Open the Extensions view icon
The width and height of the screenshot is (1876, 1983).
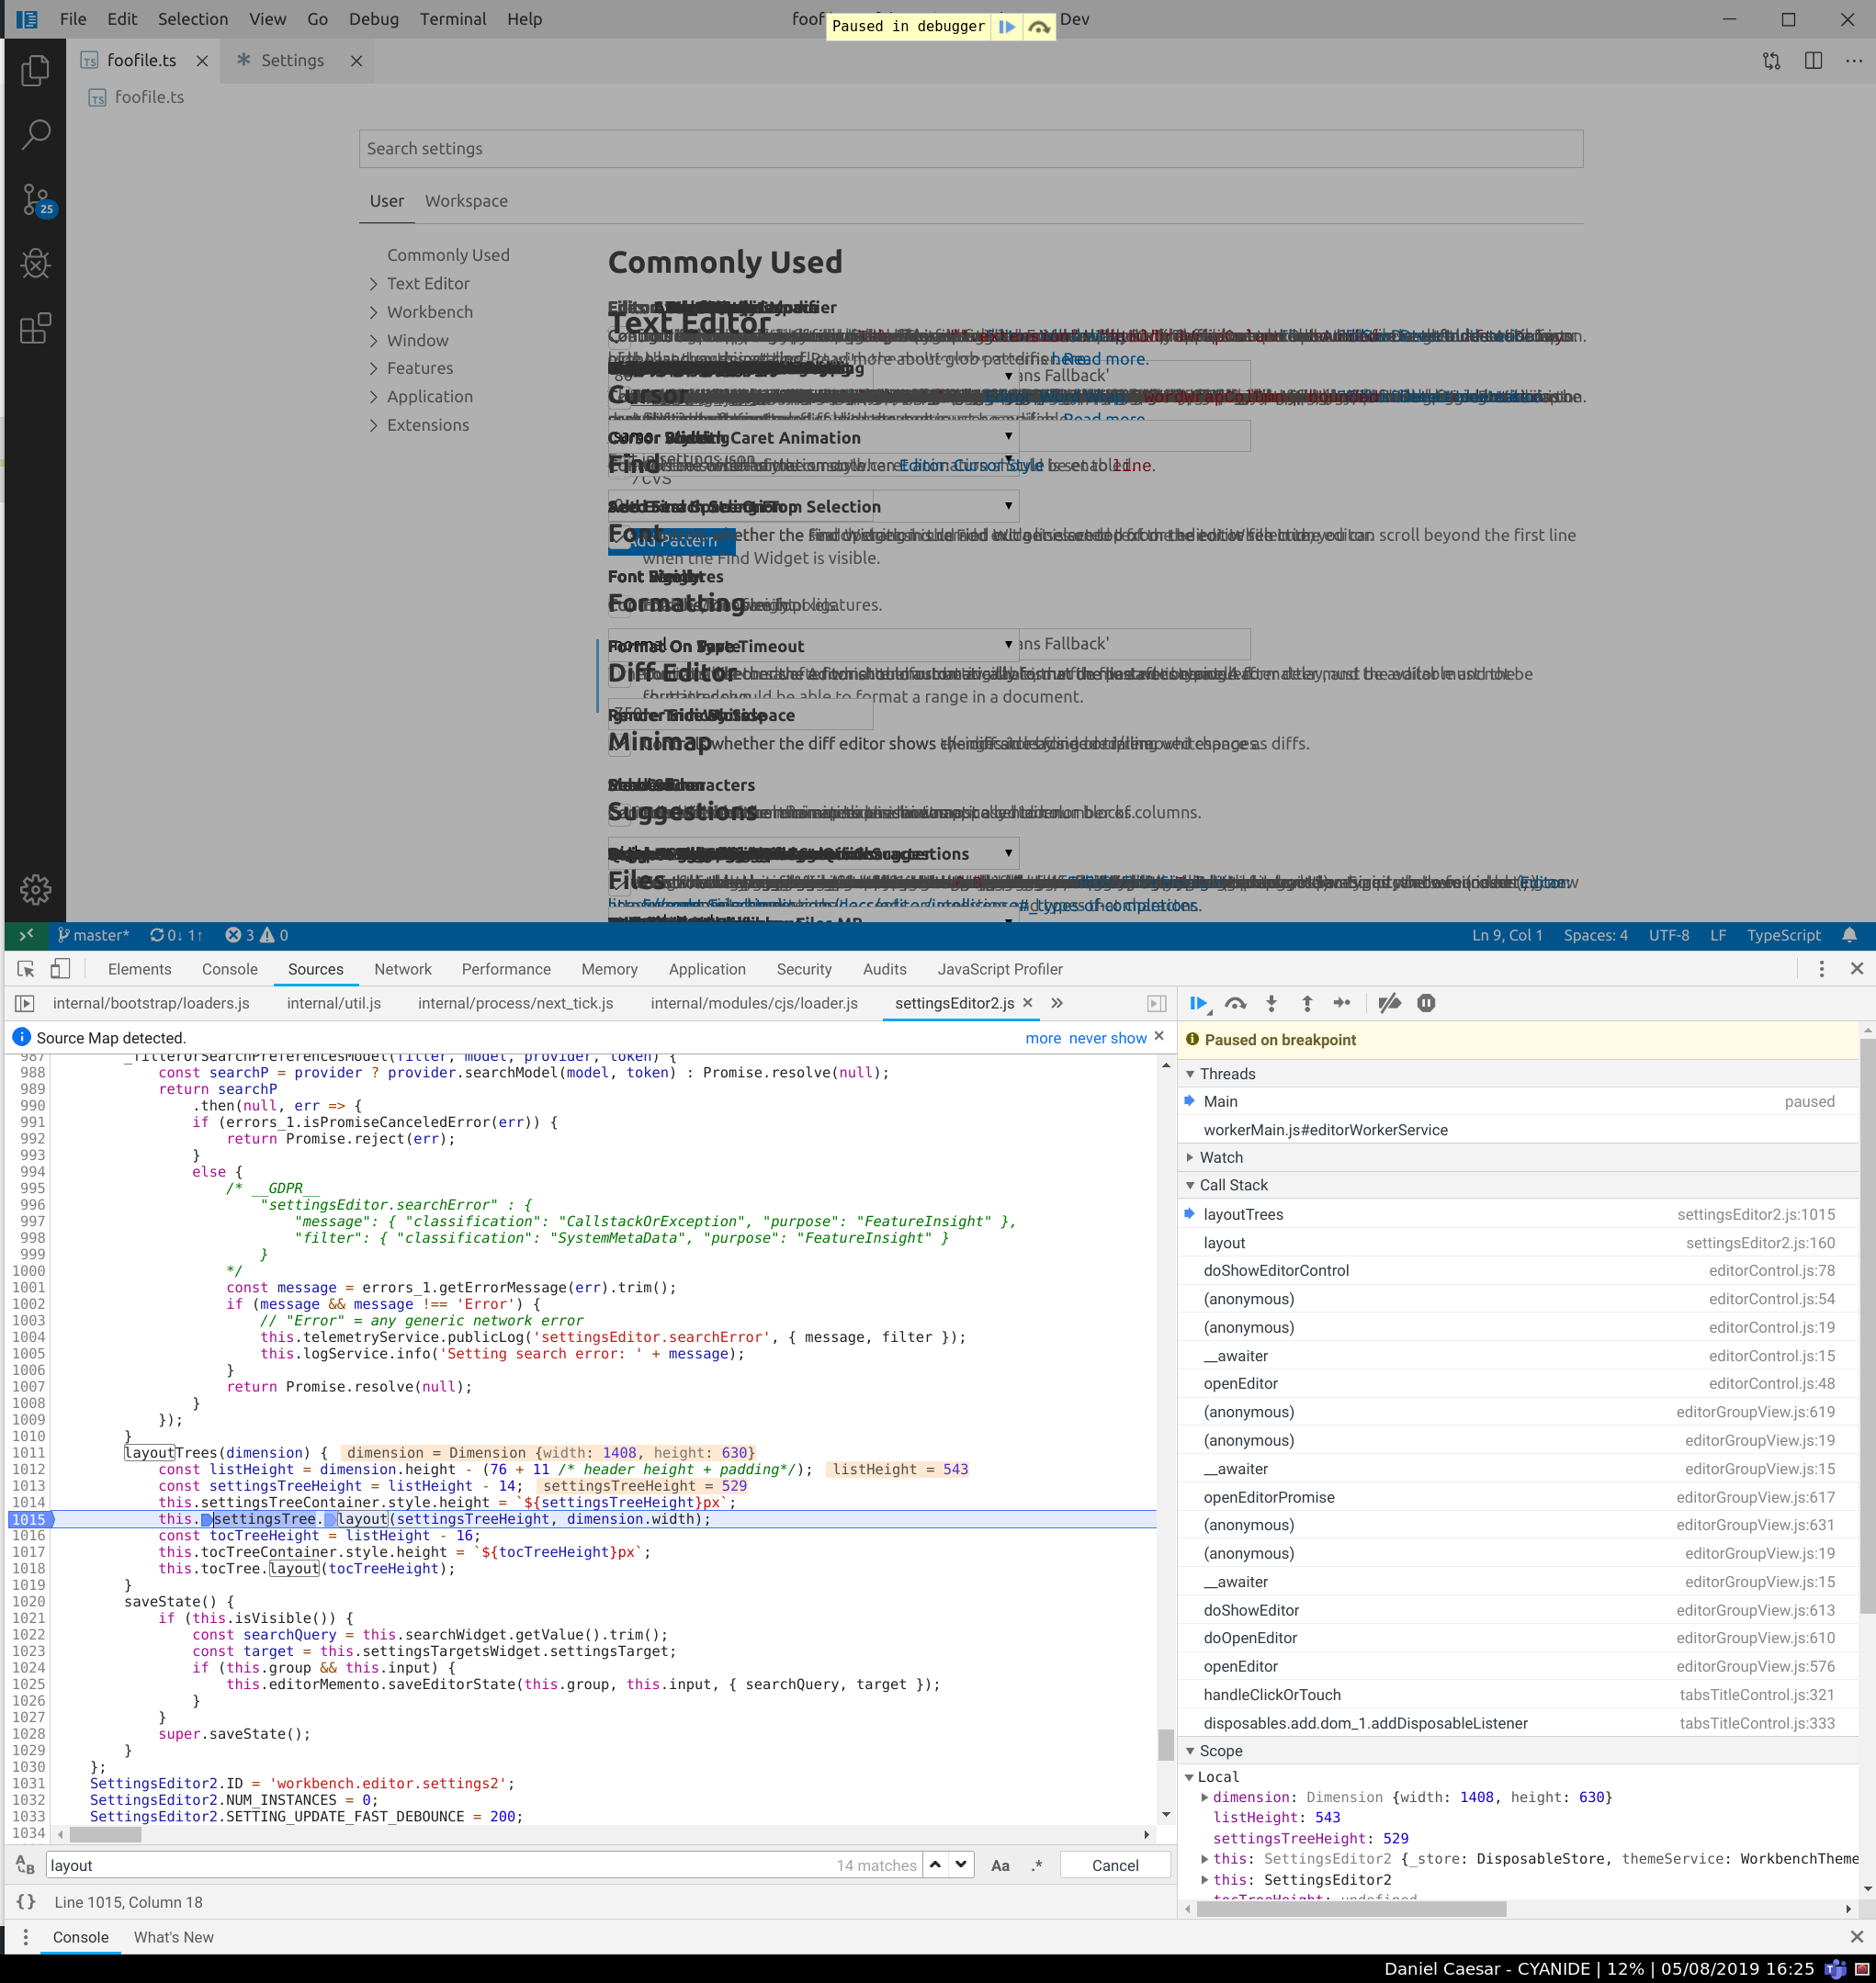[35, 328]
